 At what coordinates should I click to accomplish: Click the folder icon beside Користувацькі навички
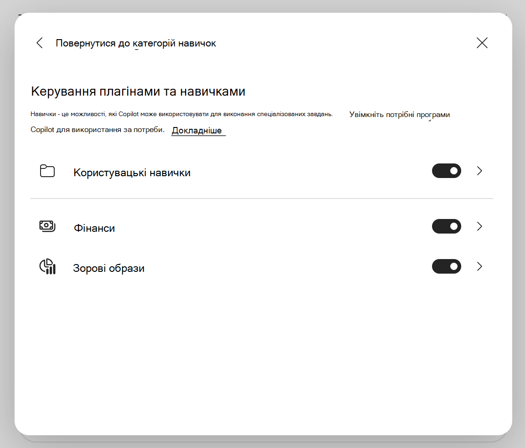[47, 171]
